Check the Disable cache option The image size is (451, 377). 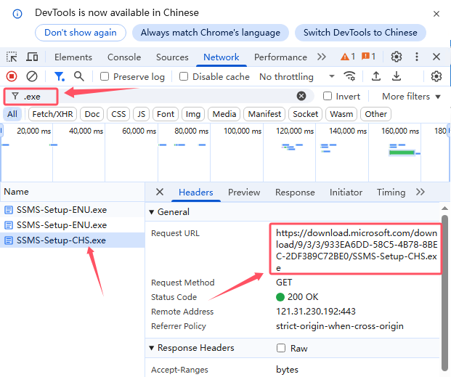coord(184,76)
